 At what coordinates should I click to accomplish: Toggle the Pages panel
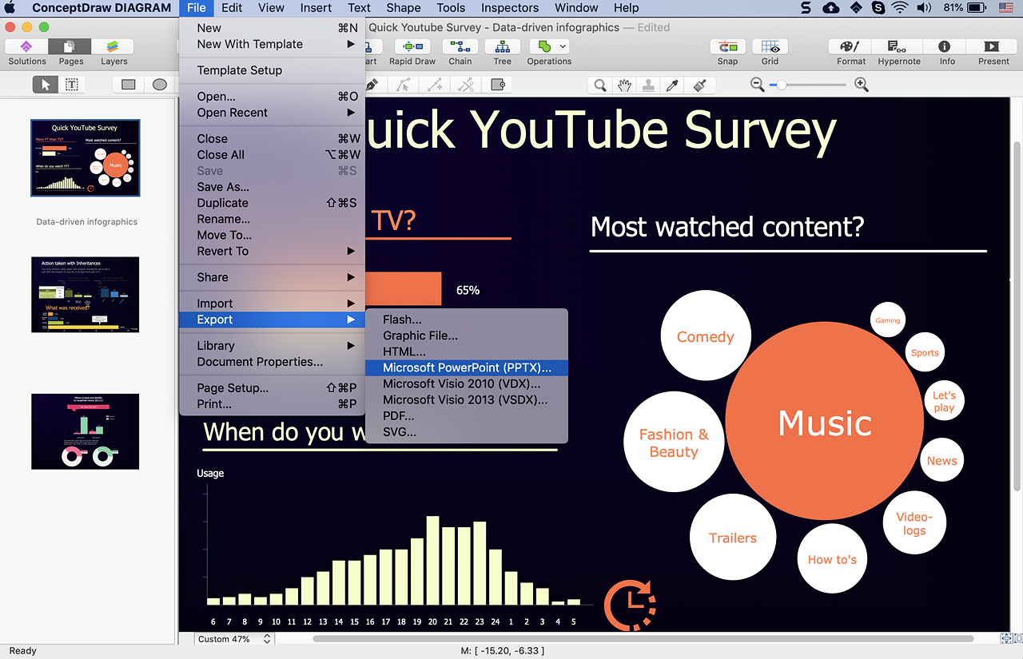pos(70,53)
